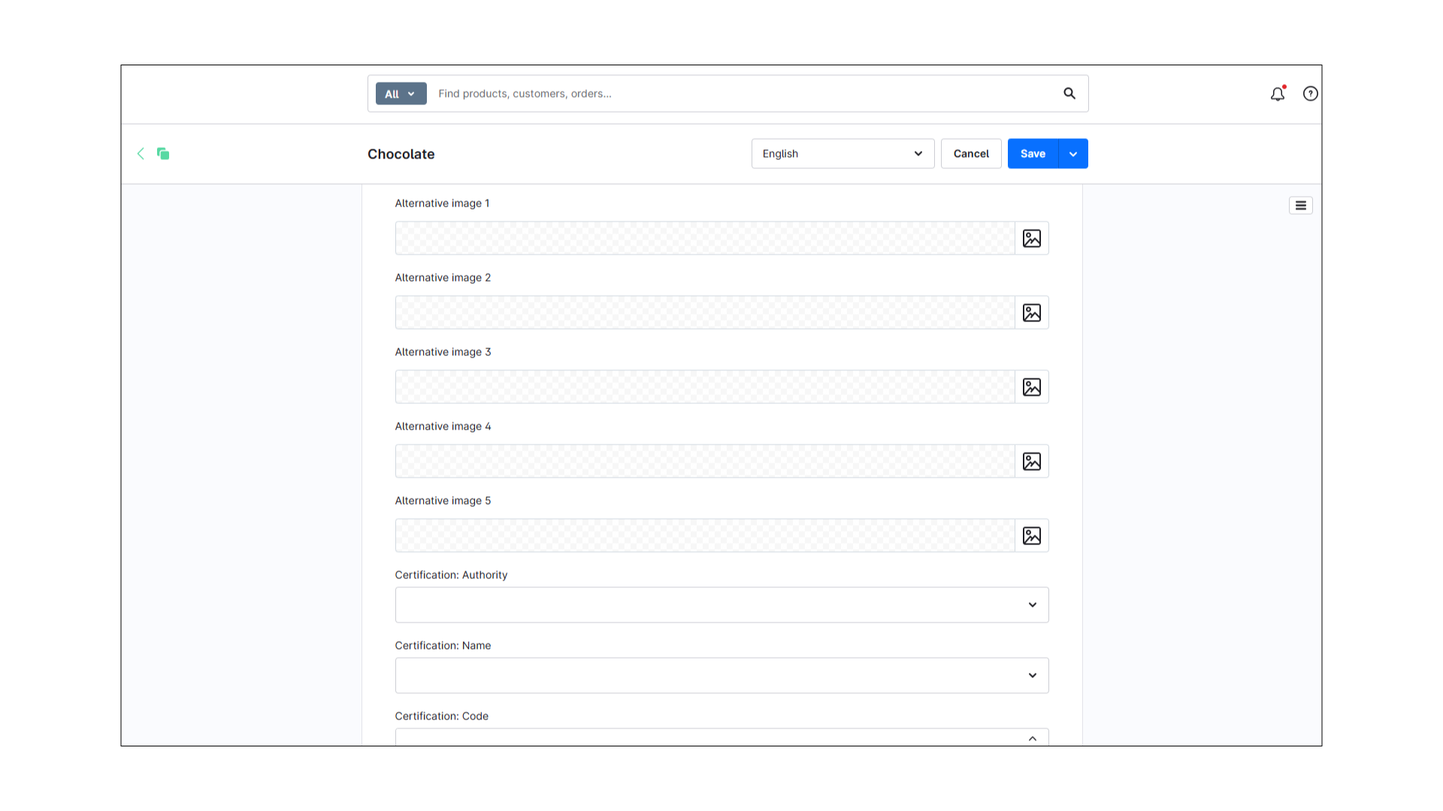Change language using the English dropdown
The height and width of the screenshot is (811, 1443).
842,153
